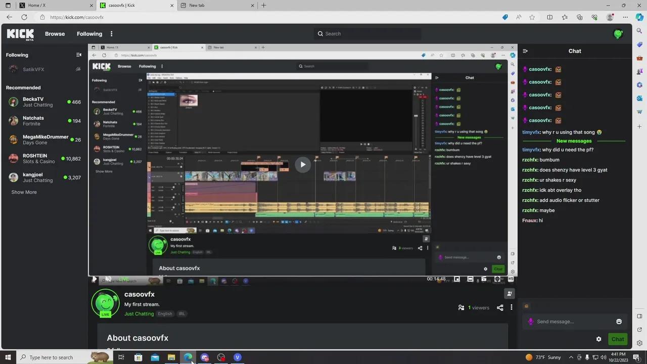Open the Windows Start menu

click(x=8, y=357)
